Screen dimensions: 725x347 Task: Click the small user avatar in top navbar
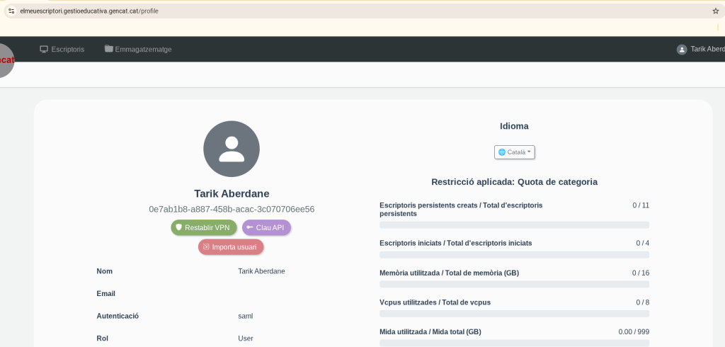click(682, 50)
